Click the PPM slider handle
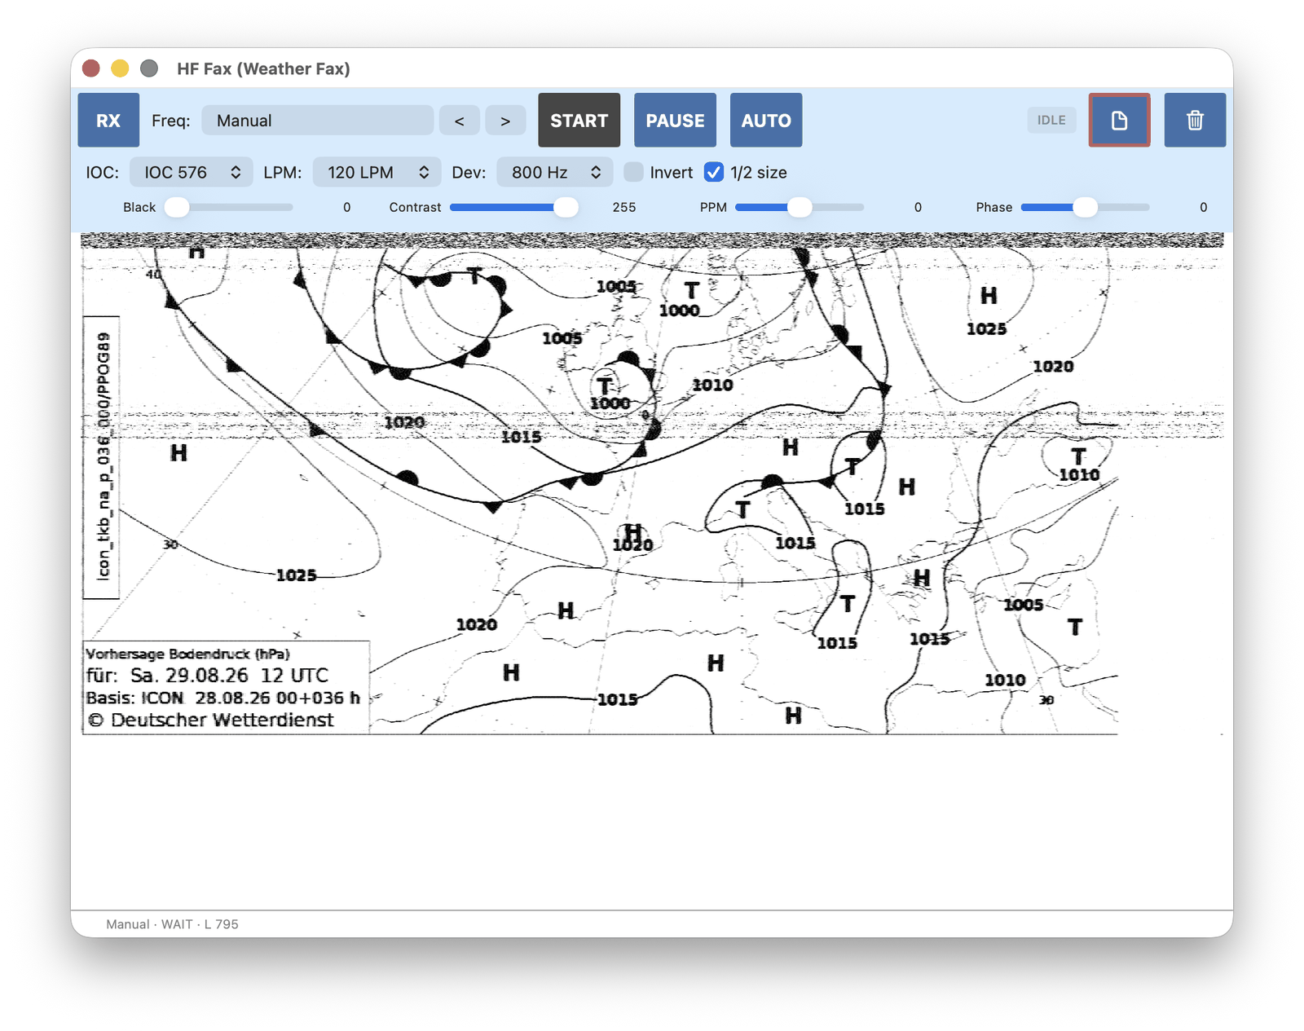Image resolution: width=1304 pixels, height=1031 pixels. pos(800,207)
